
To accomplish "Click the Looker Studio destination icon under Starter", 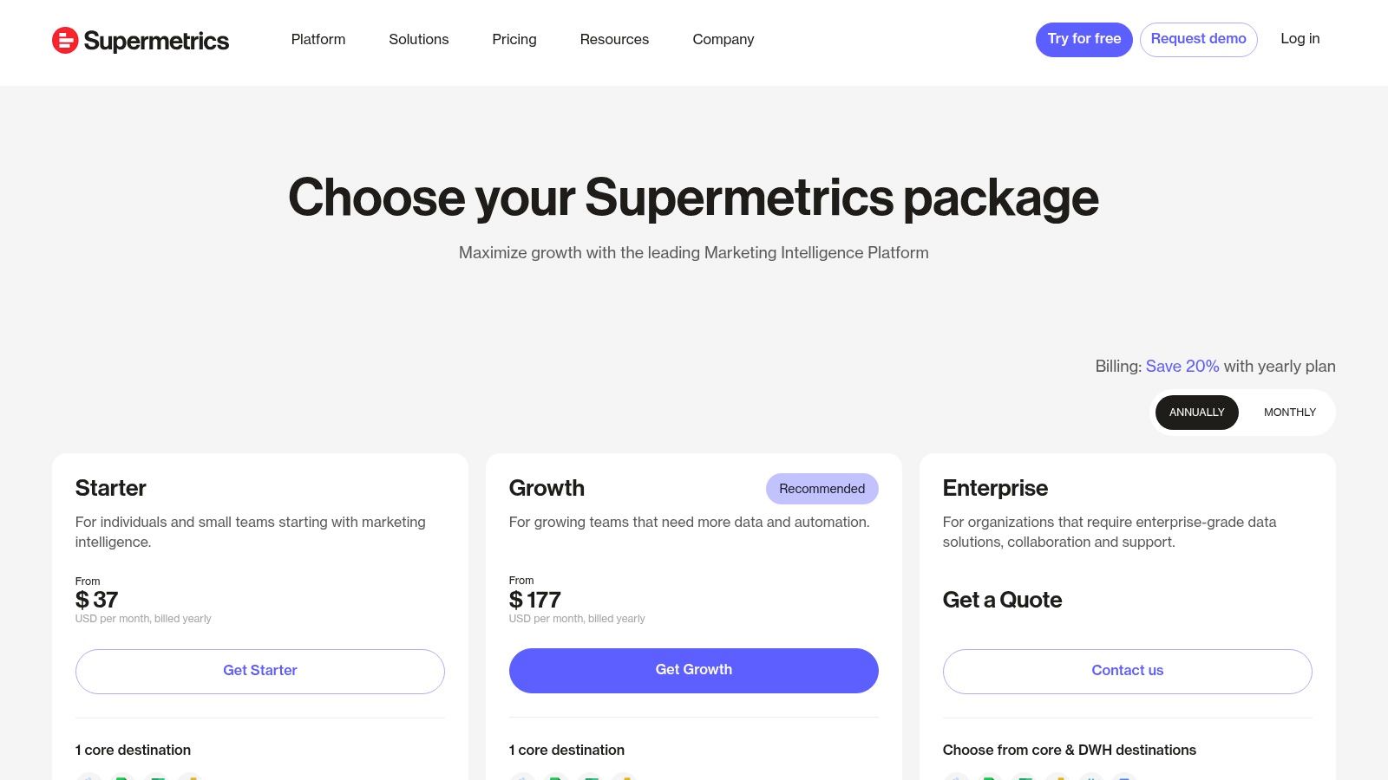I will 89,778.
